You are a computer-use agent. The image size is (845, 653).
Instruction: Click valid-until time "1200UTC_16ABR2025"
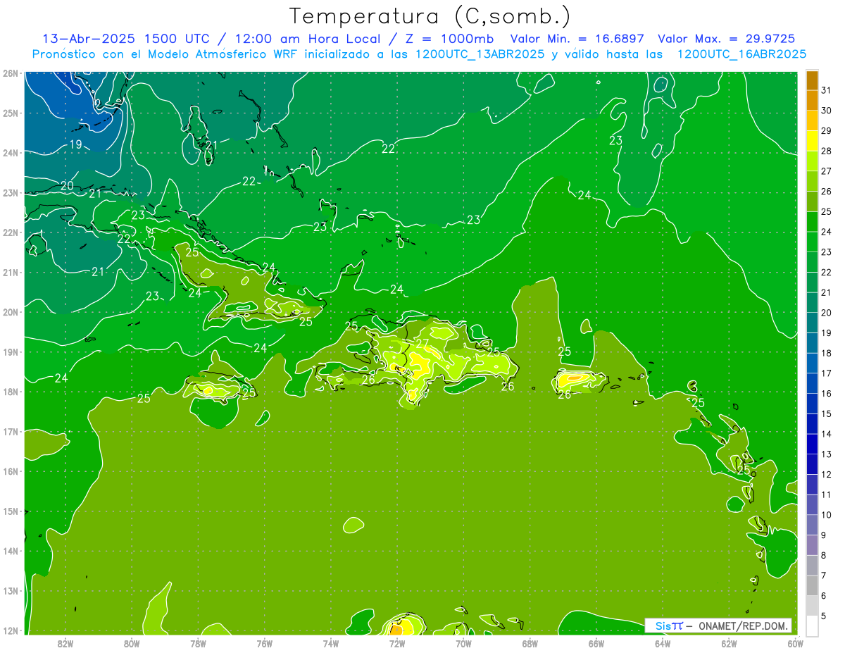coord(741,54)
